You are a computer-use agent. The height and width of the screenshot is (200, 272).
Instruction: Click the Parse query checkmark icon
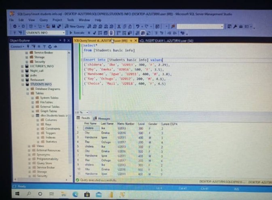(x=94, y=33)
